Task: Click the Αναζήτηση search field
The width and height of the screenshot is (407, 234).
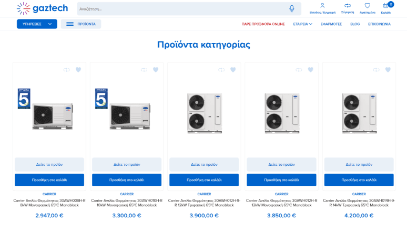Action: pos(182,9)
